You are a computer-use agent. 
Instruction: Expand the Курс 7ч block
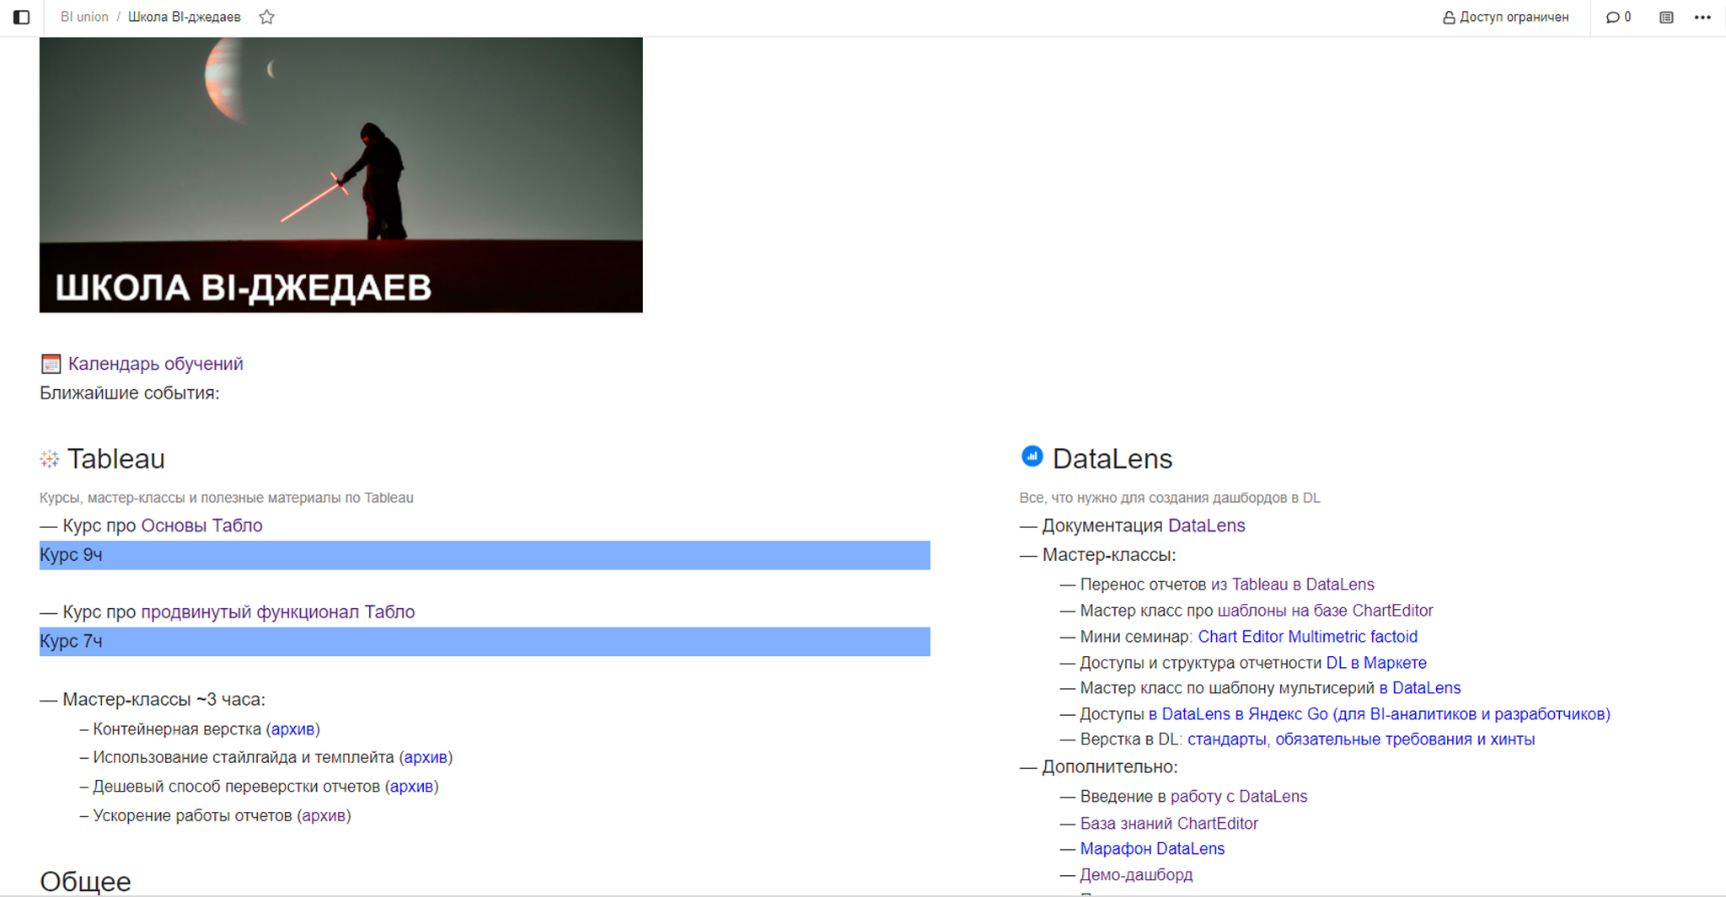point(485,642)
